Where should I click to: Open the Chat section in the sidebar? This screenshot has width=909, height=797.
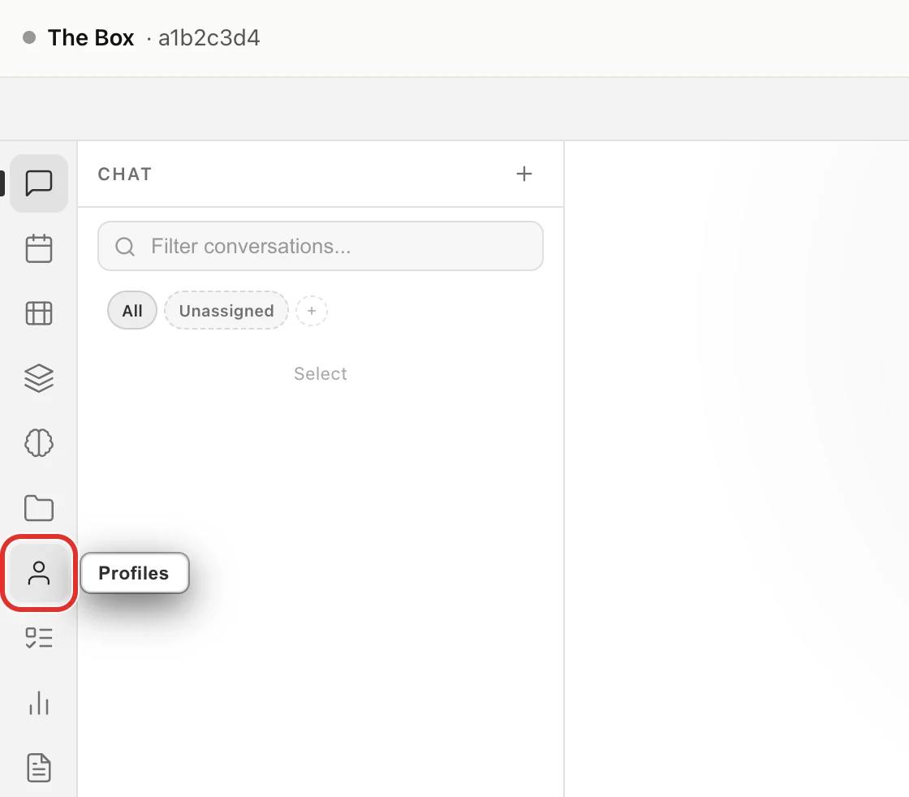click(x=39, y=183)
